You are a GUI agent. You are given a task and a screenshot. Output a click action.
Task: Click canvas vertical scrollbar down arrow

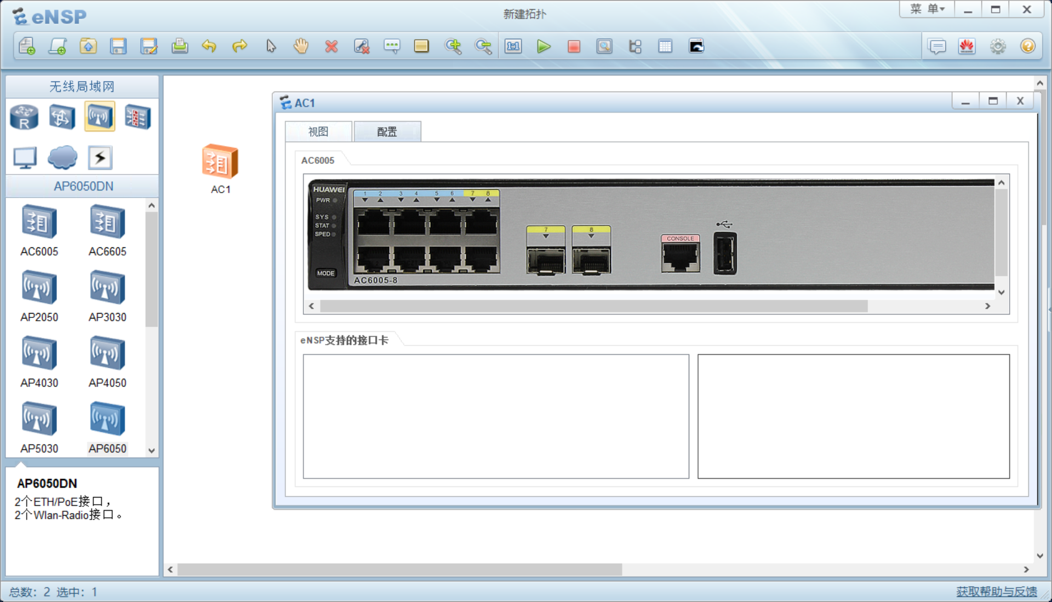(x=1040, y=556)
